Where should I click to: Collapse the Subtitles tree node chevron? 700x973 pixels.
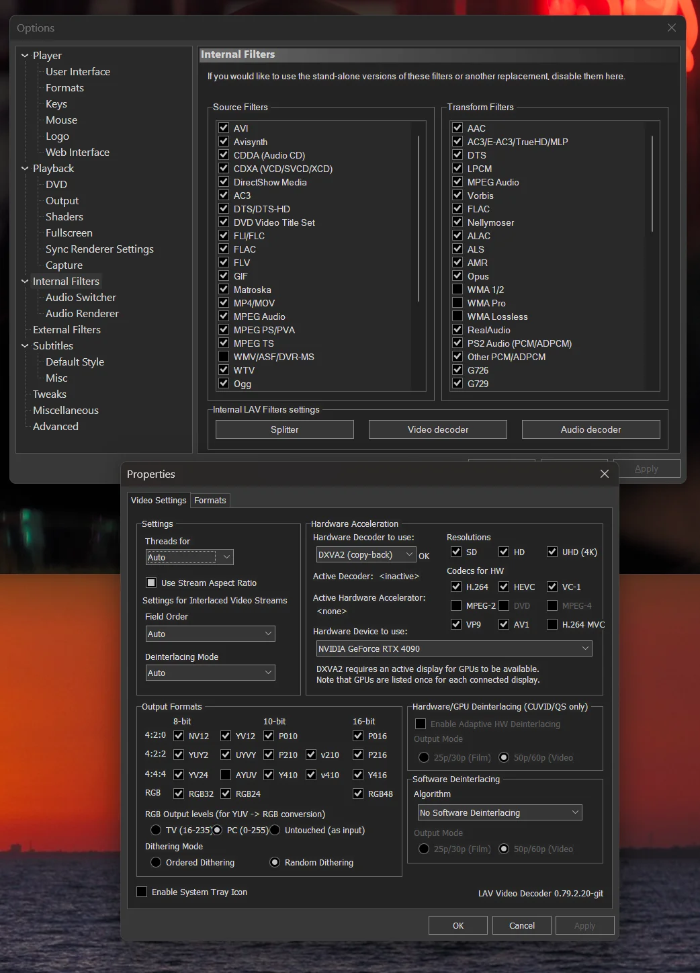[x=25, y=346]
